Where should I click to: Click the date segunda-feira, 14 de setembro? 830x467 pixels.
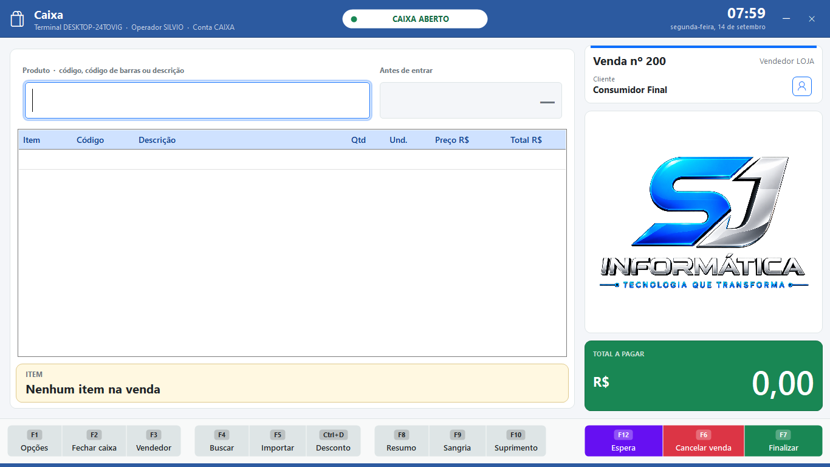tap(718, 27)
